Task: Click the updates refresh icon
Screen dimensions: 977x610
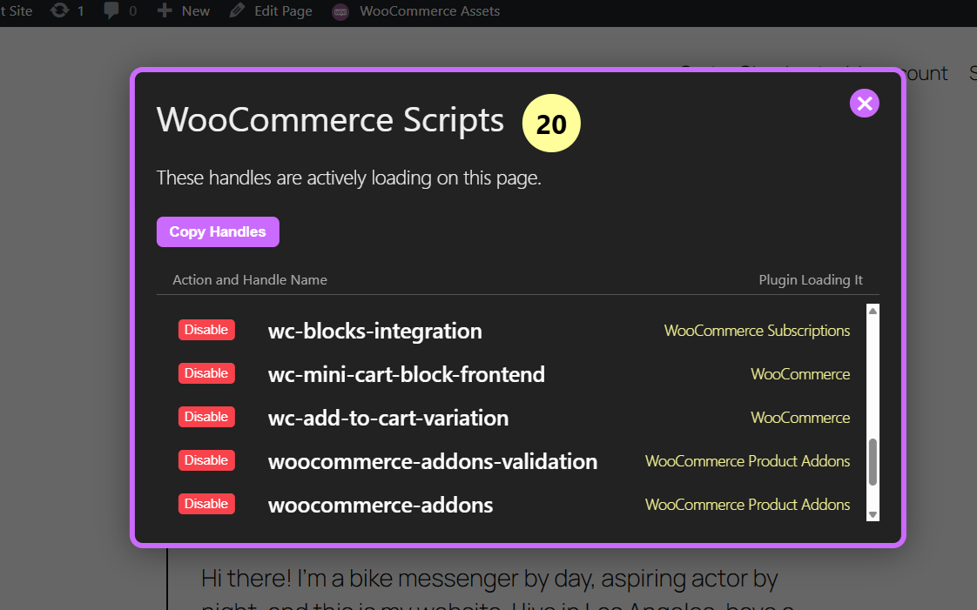Action: [60, 10]
